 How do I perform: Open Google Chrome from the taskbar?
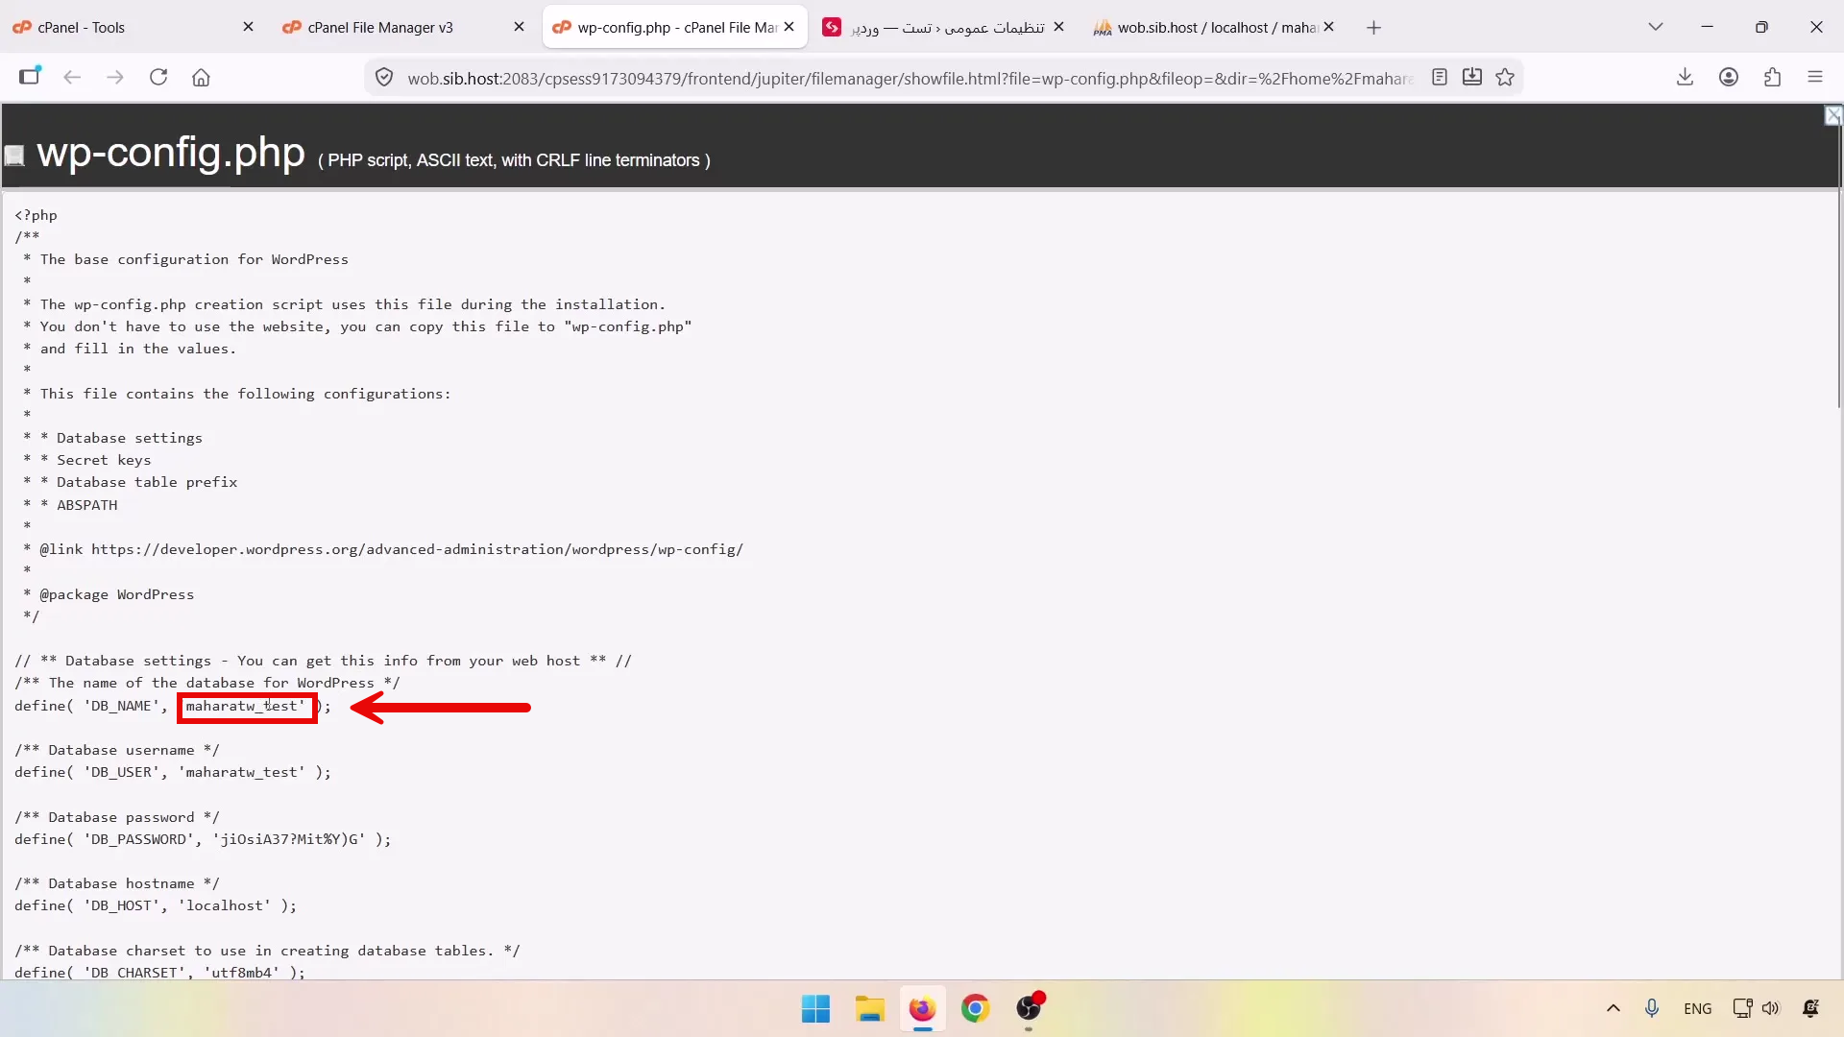pyautogui.click(x=976, y=1009)
